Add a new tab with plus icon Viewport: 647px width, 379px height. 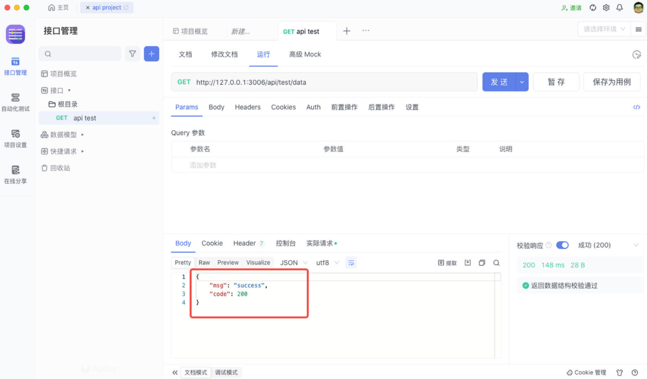coord(346,31)
